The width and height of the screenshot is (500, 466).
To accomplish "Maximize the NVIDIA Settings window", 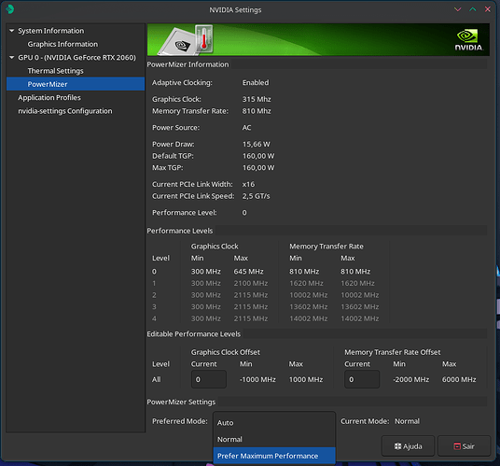I will pyautogui.click(x=473, y=9).
